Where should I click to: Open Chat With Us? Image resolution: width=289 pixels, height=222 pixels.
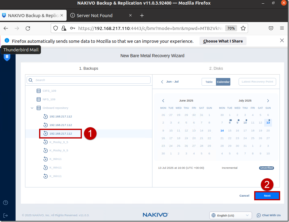click(269, 215)
